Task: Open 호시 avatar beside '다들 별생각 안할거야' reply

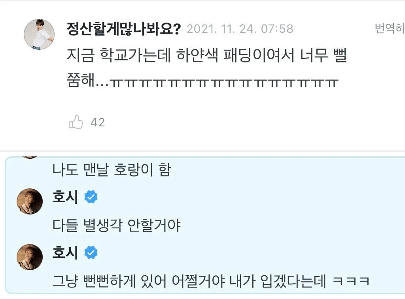Action: 30,201
